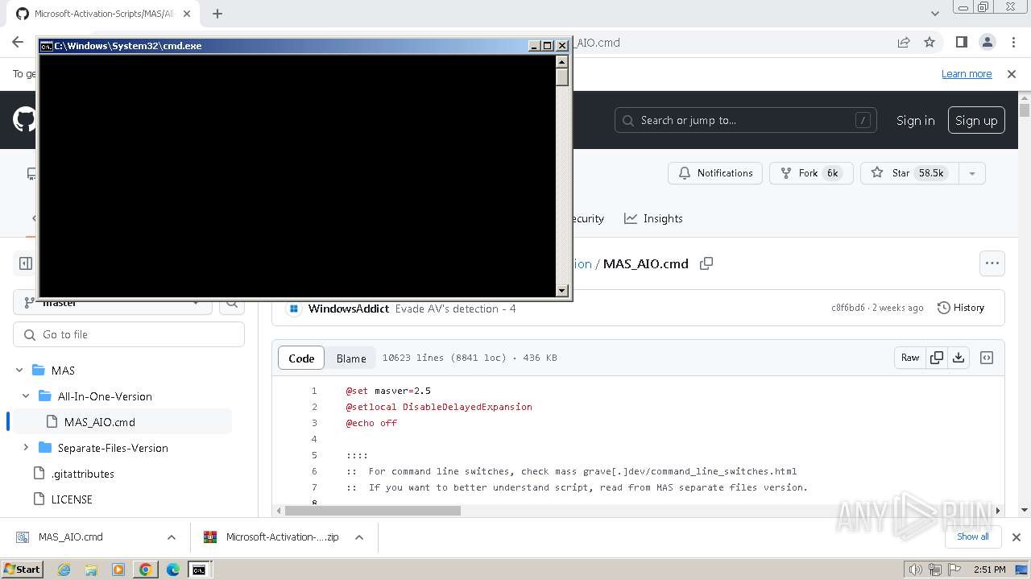Open Microsoft-Activation zip download item
This screenshot has height=580, width=1031.
282,537
